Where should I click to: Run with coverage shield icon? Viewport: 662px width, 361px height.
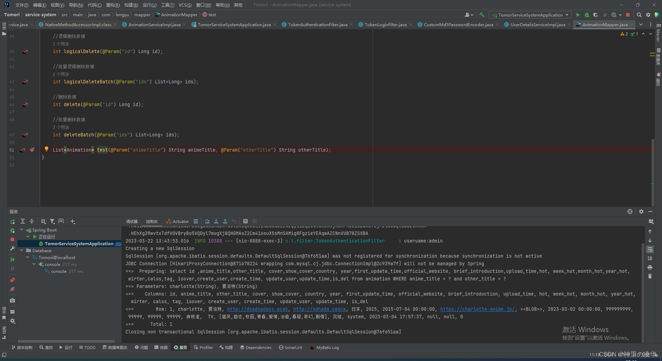pos(596,15)
